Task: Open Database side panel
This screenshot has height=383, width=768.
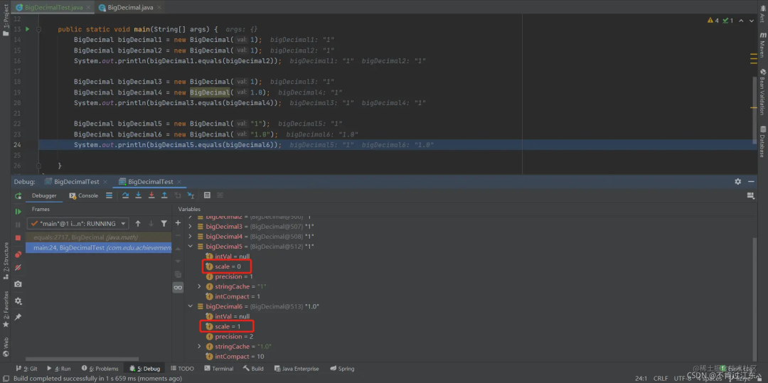Action: click(762, 142)
